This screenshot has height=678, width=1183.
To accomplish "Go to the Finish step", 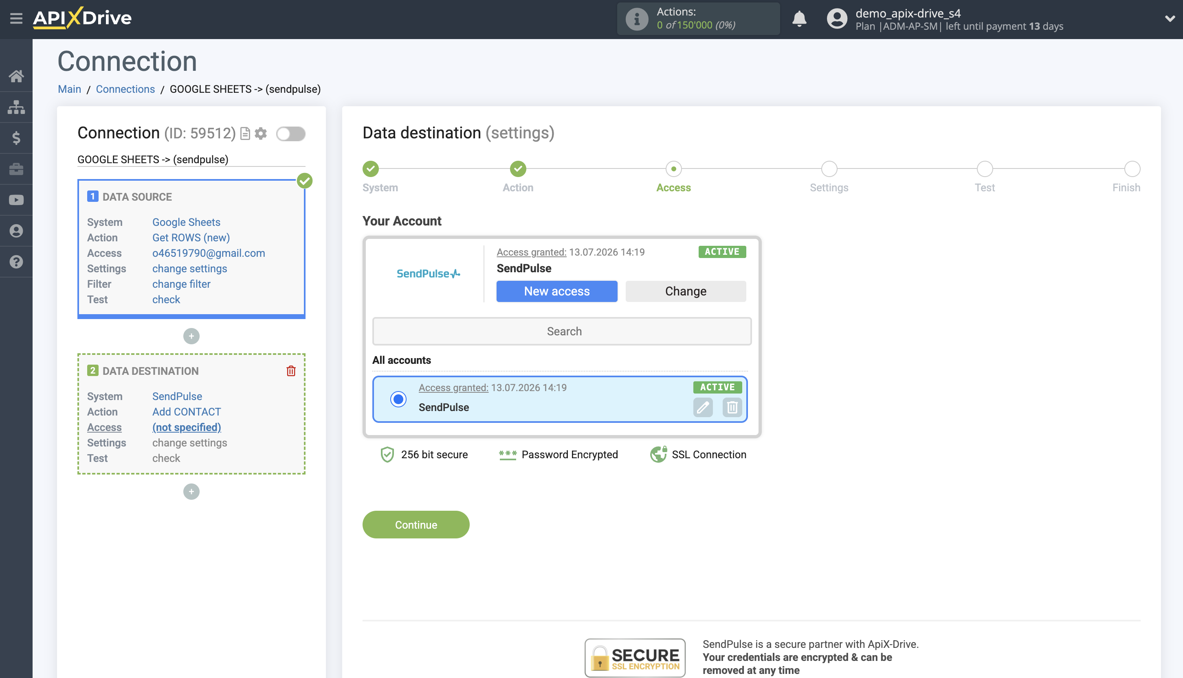I will click(1132, 168).
